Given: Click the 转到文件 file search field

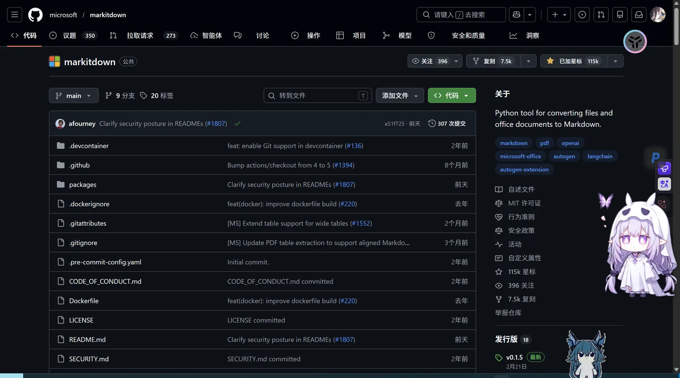Looking at the screenshot, I should [318, 96].
